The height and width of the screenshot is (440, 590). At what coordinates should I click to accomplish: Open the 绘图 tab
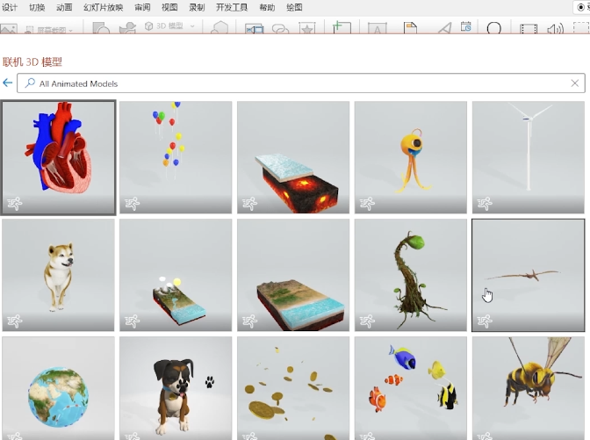(294, 7)
